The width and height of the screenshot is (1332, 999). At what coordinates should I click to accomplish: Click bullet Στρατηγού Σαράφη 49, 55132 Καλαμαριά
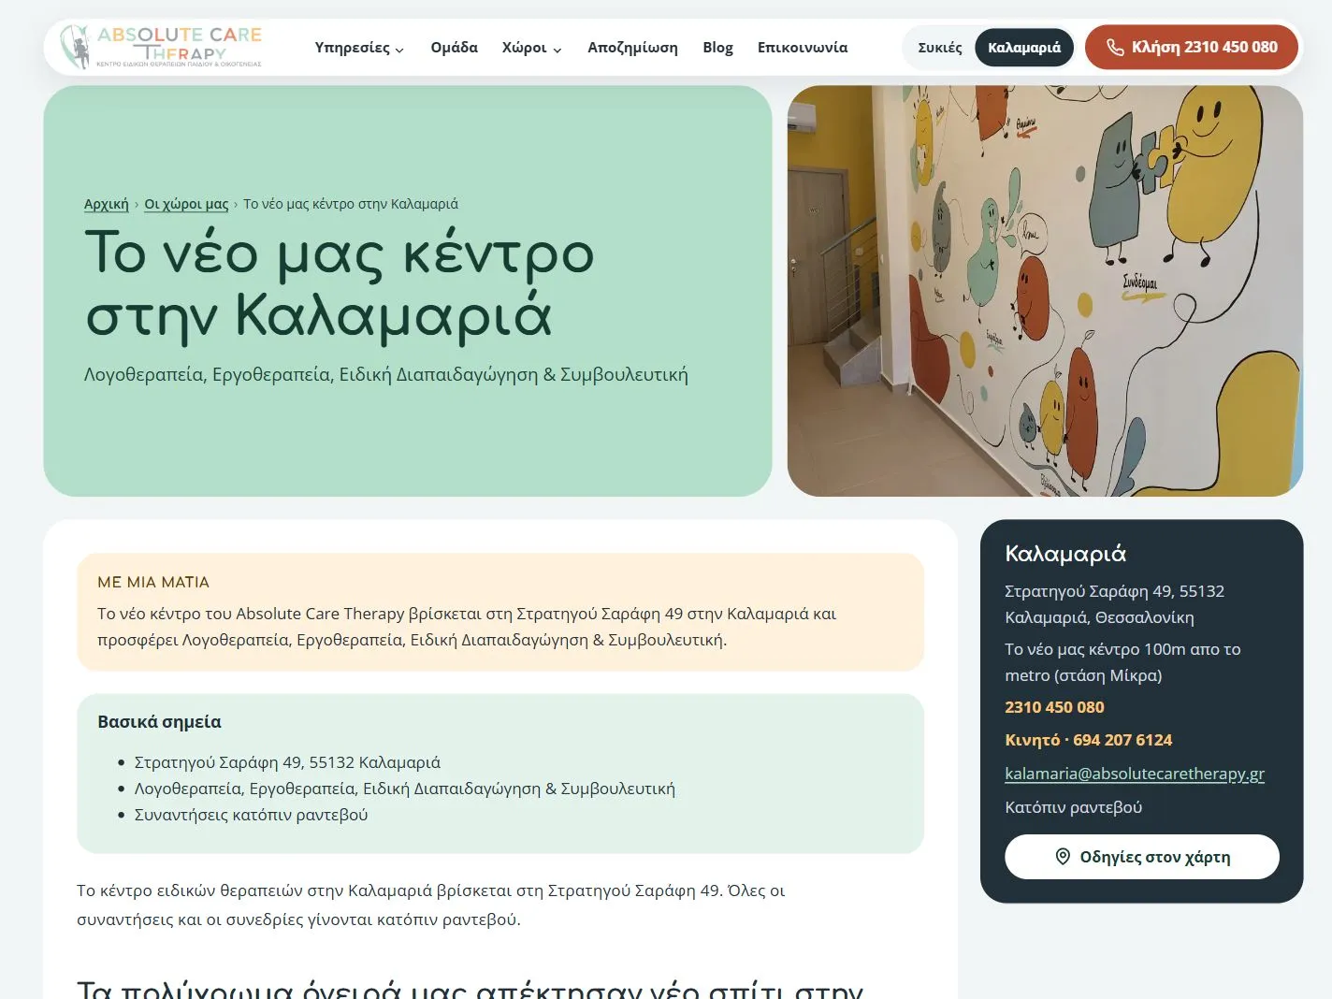[287, 762]
